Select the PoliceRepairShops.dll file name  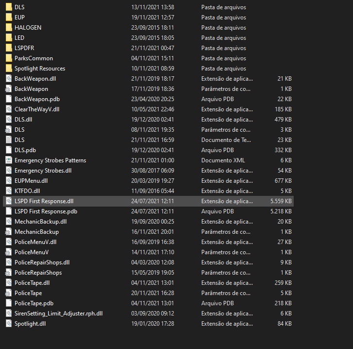click(42, 262)
